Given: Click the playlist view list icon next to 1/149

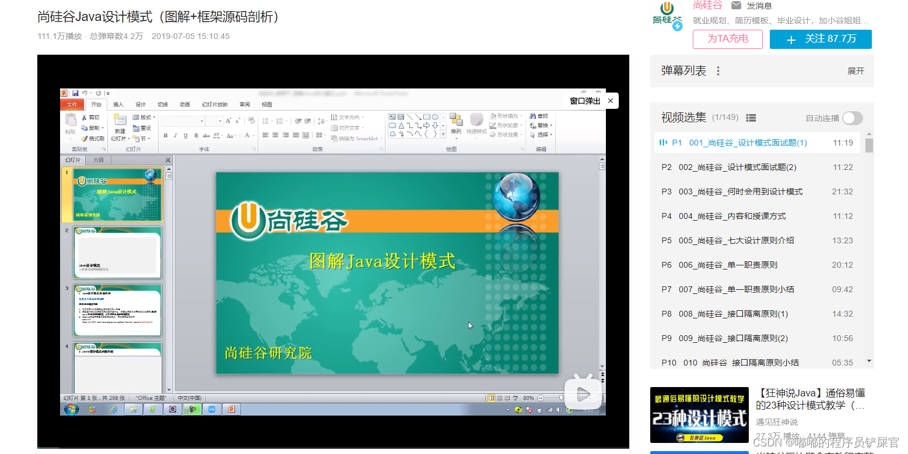Looking at the screenshot, I should pos(751,118).
